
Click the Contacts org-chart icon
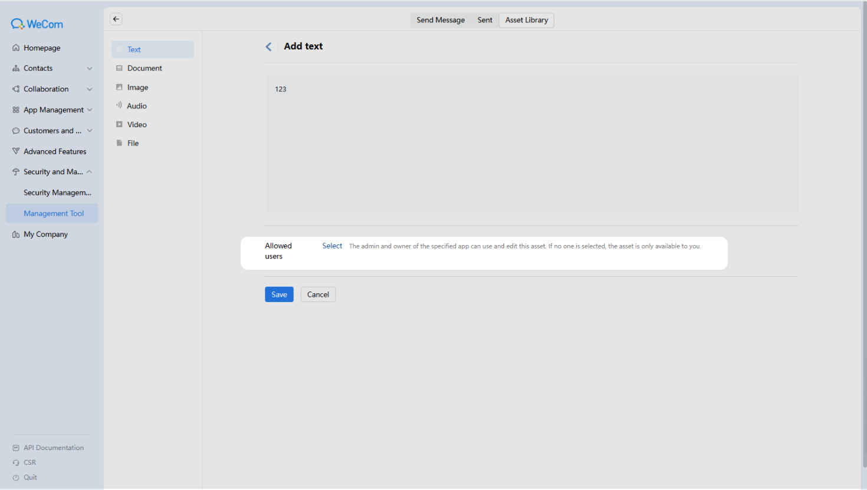tap(16, 68)
